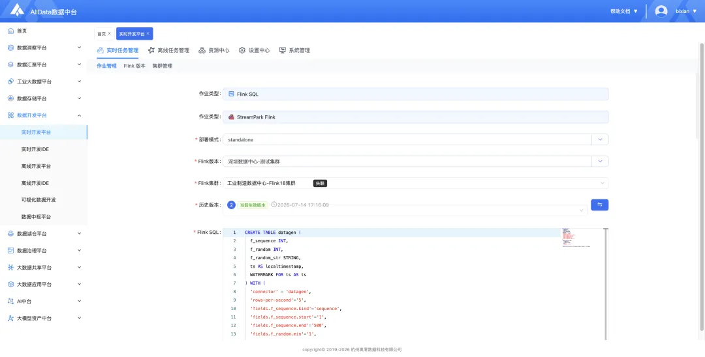Click version number 2 badge

coord(232,205)
